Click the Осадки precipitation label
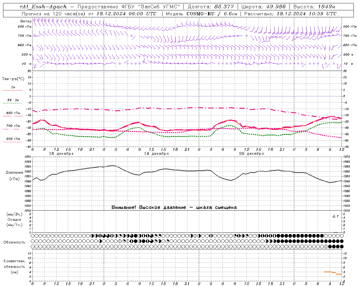This screenshot has width=358, height=286. (x=15, y=220)
